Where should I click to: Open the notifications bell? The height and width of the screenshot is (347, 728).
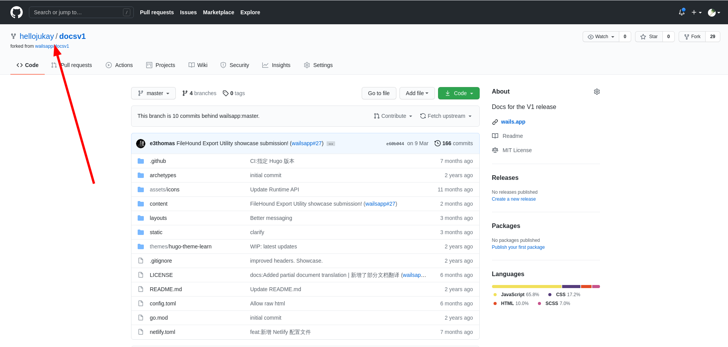click(x=682, y=12)
